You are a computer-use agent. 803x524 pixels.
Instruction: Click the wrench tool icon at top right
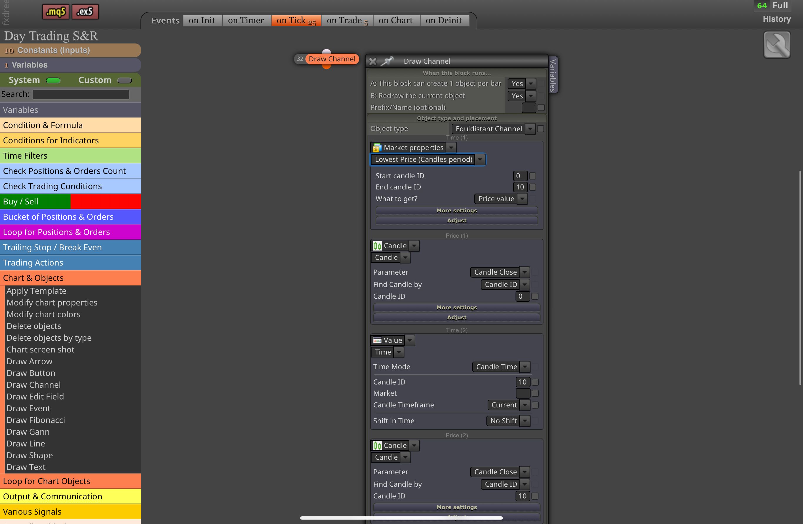777,45
